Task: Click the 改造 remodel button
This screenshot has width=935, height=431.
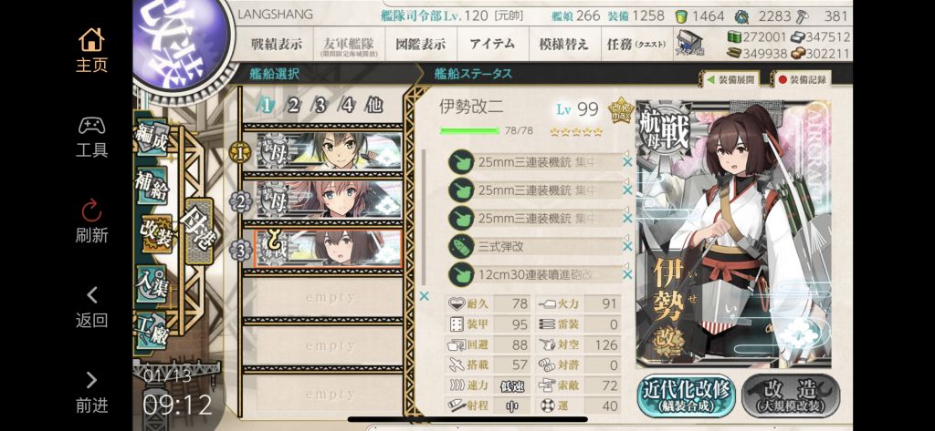Action: coord(791,395)
